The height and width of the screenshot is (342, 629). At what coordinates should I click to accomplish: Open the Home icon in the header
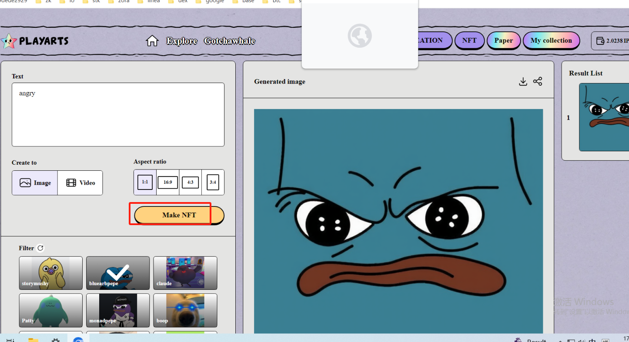pos(152,41)
